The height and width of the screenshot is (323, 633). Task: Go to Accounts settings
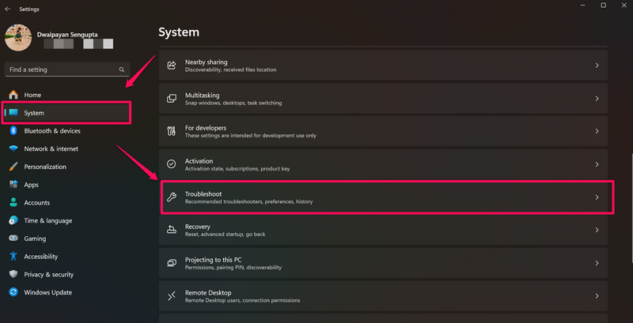click(36, 203)
